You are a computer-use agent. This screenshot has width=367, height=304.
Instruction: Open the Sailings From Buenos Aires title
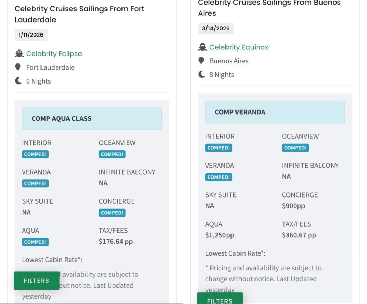tap(269, 8)
